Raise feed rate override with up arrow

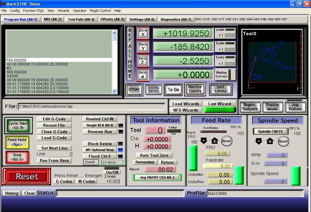[215, 141]
